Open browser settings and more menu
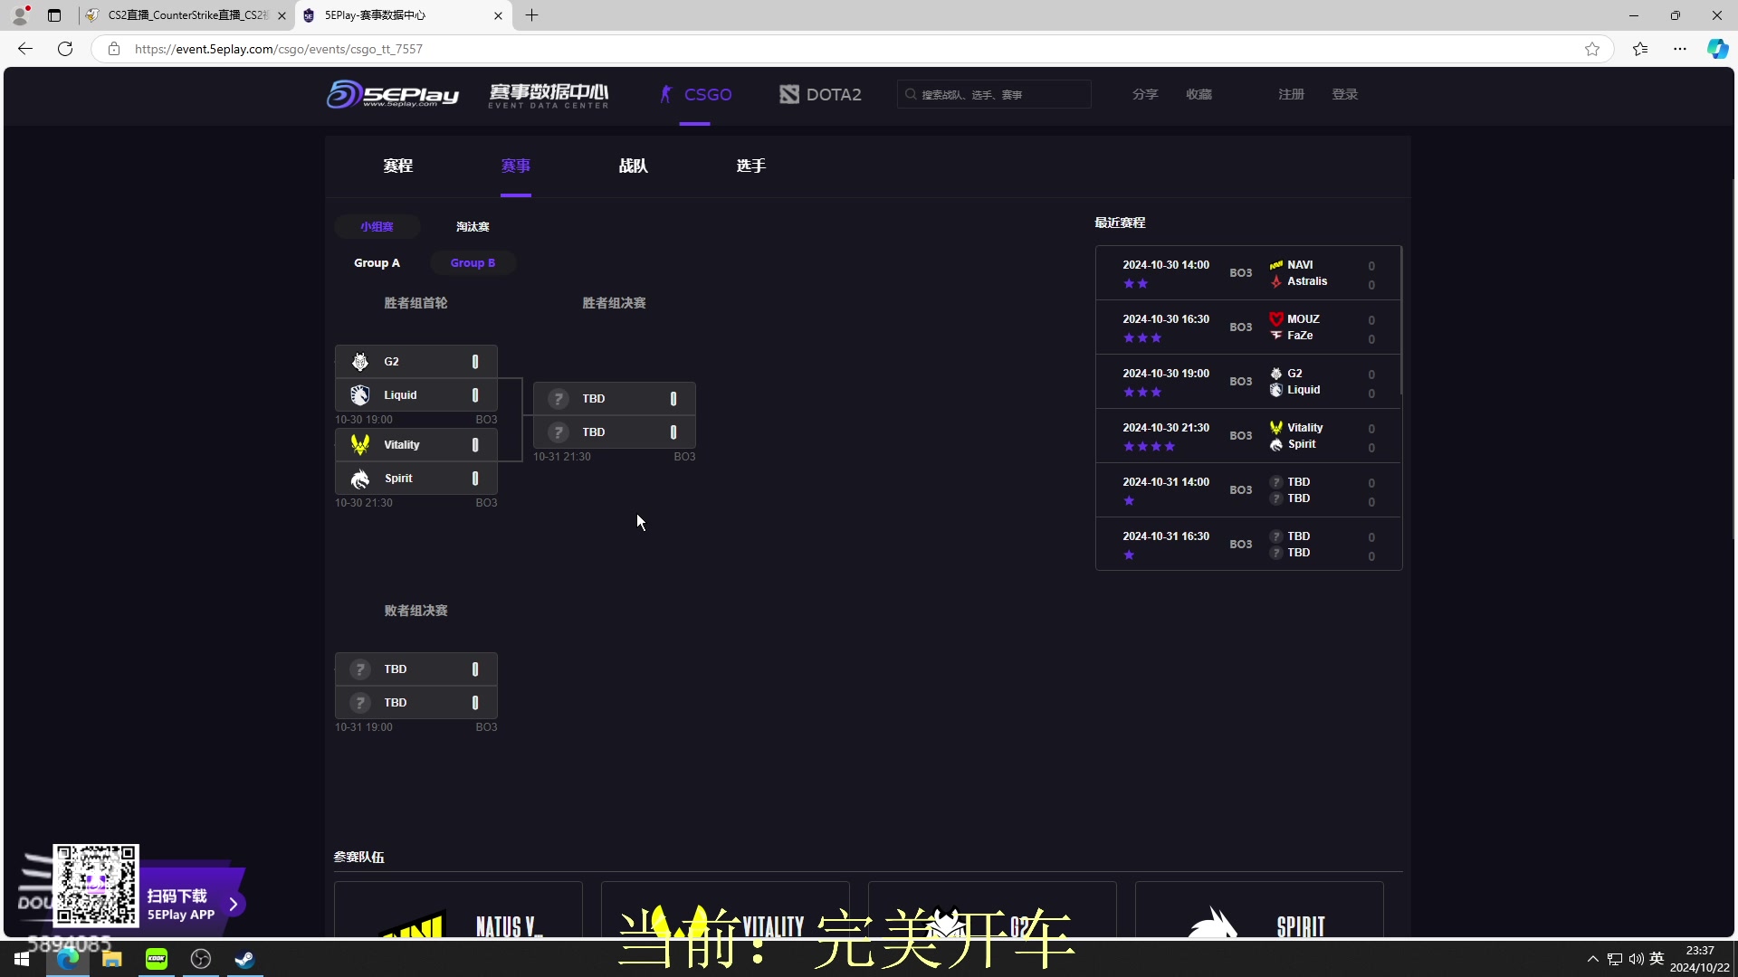Screen dimensions: 1738x977 pos(1680,49)
